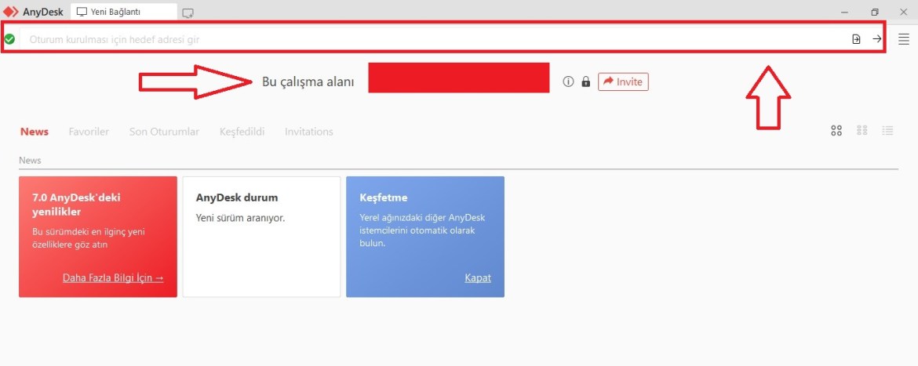This screenshot has height=366, width=918.
Task: Click the AnyDesk logo icon
Action: pyautogui.click(x=11, y=11)
